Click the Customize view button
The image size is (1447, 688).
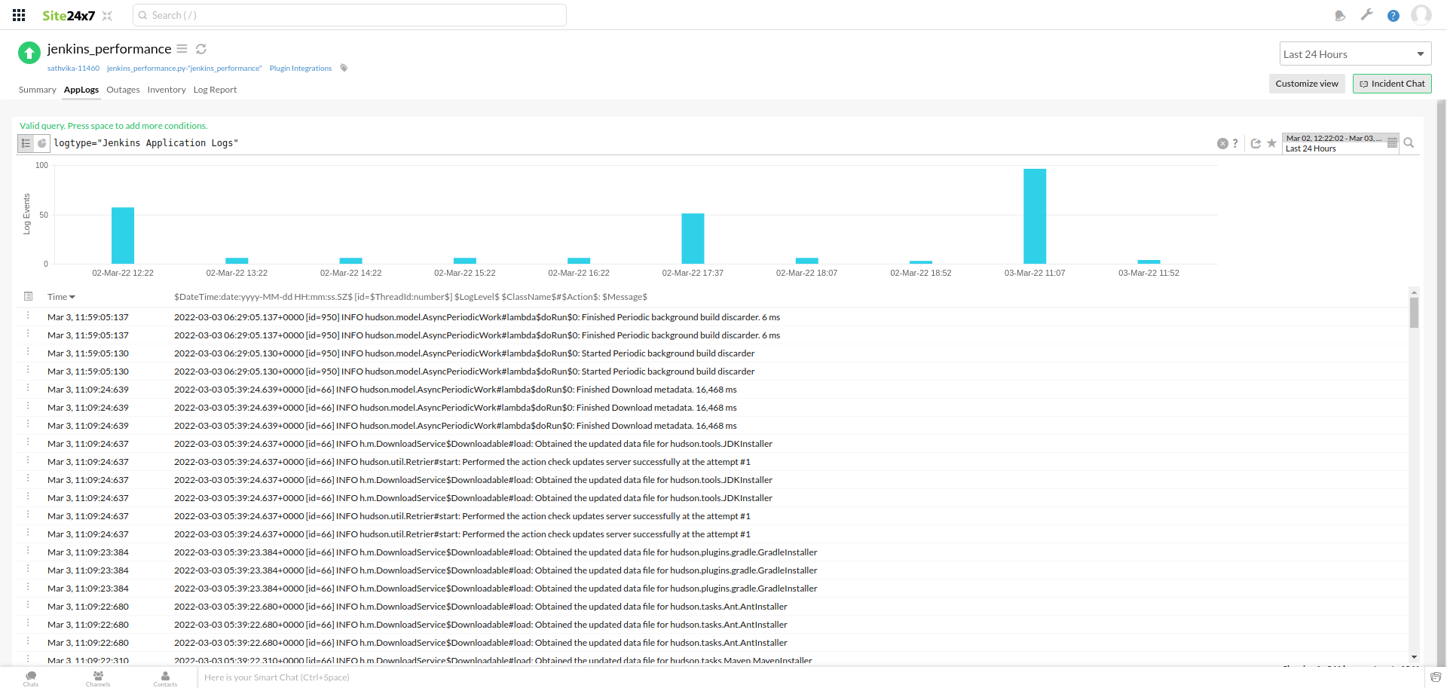pyautogui.click(x=1307, y=84)
